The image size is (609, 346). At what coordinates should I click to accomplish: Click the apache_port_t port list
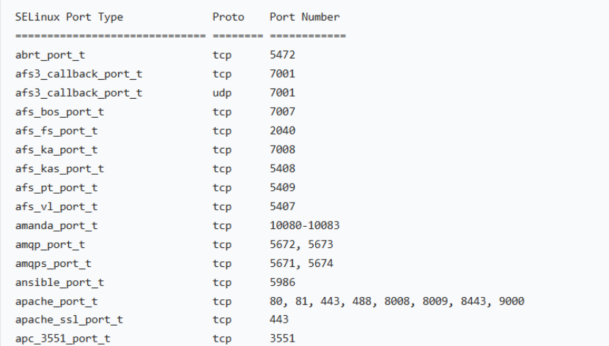(396, 301)
